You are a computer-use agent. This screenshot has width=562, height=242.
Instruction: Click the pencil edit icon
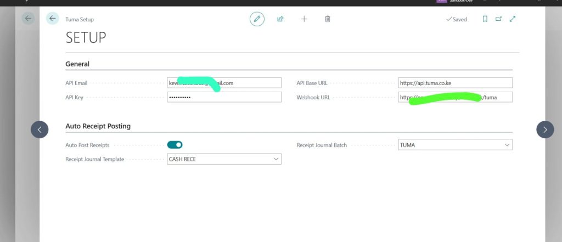point(257,19)
